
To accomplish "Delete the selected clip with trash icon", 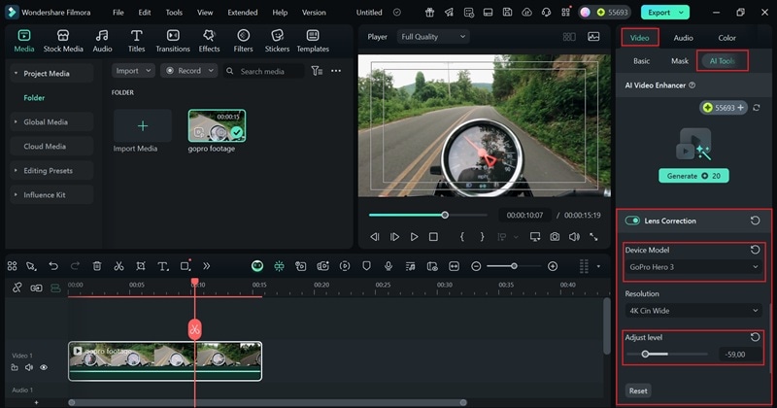I will (97, 266).
